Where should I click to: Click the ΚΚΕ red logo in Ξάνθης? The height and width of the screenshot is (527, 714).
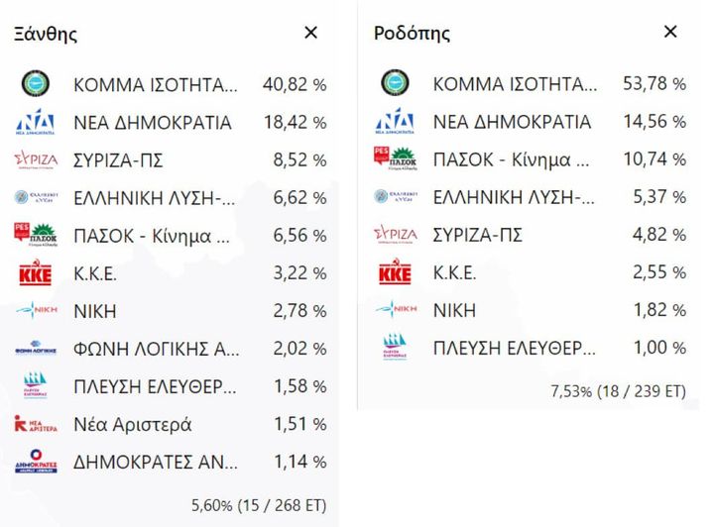tap(36, 272)
